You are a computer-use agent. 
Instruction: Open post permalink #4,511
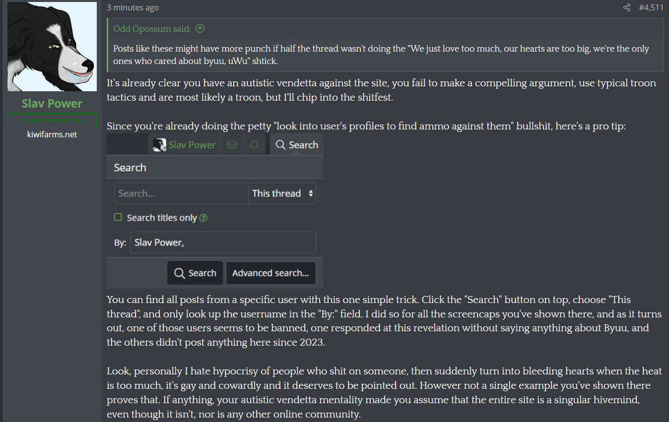pyautogui.click(x=651, y=7)
